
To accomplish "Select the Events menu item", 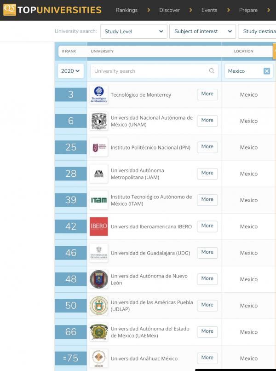I will pos(209,10).
